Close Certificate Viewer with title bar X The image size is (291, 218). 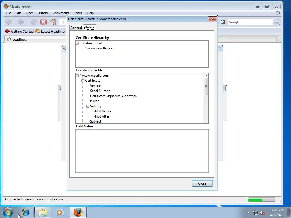point(213,19)
